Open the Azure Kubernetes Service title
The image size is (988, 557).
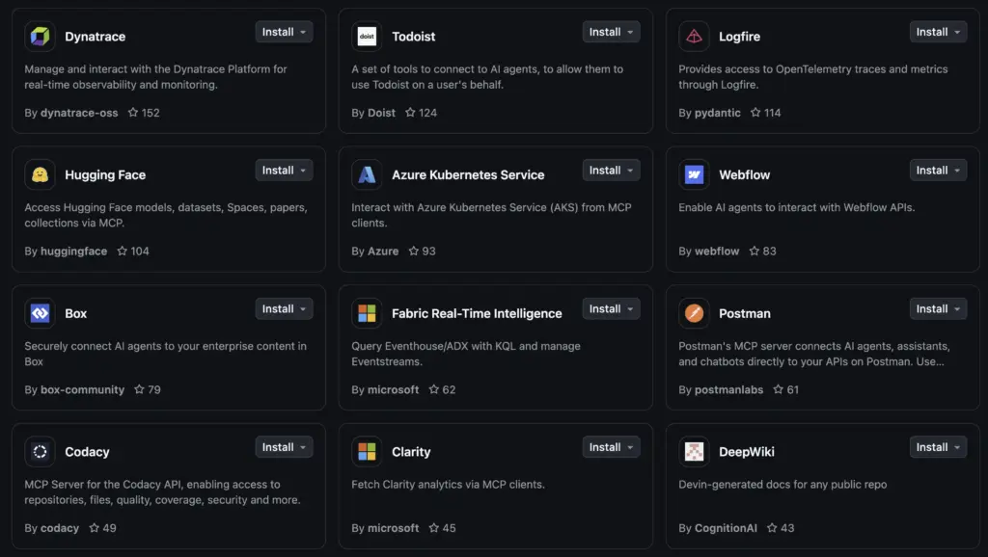(x=468, y=174)
